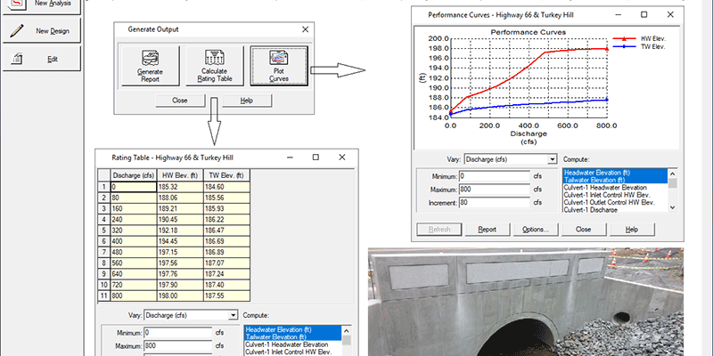Image resolution: width=713 pixels, height=356 pixels.
Task: Click Calculate Rating Table icon button
Action: coord(215,66)
